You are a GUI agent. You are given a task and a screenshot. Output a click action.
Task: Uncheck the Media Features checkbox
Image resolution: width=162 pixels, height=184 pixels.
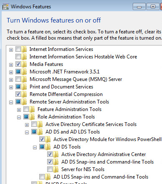18,64
